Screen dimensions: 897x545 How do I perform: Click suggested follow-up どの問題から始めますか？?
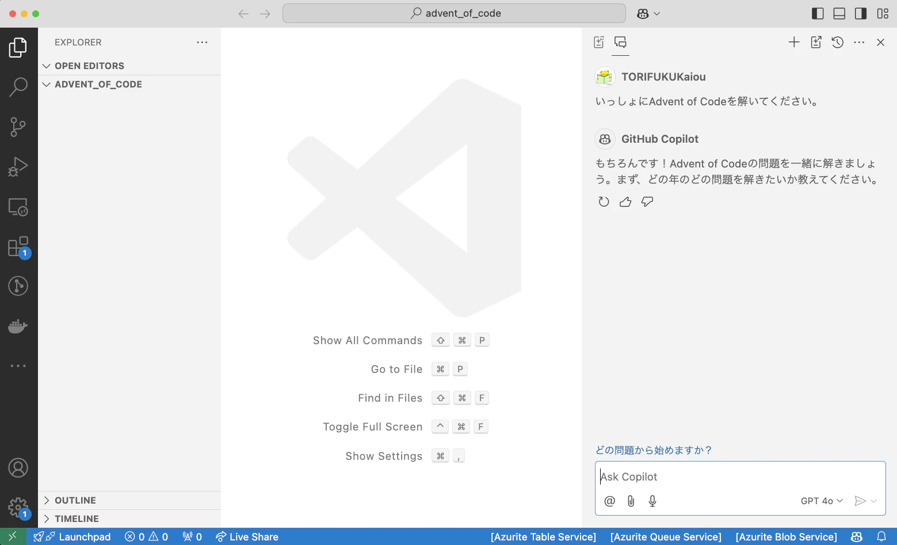tap(654, 450)
